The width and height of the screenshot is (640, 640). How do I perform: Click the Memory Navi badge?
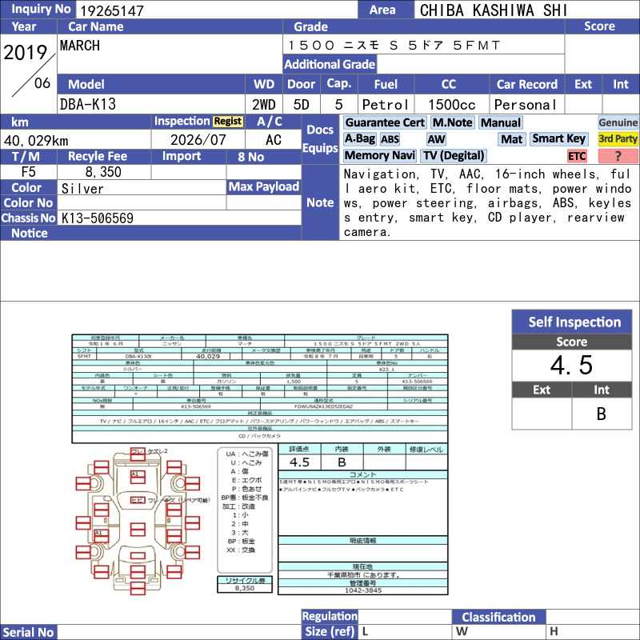[379, 155]
